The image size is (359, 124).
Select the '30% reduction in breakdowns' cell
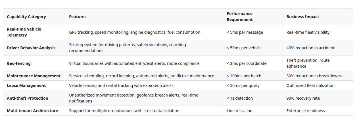tap(314, 76)
